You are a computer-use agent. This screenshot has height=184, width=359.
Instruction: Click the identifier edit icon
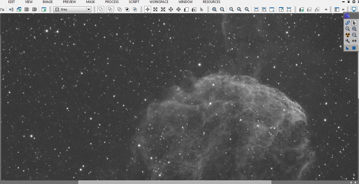11,9
